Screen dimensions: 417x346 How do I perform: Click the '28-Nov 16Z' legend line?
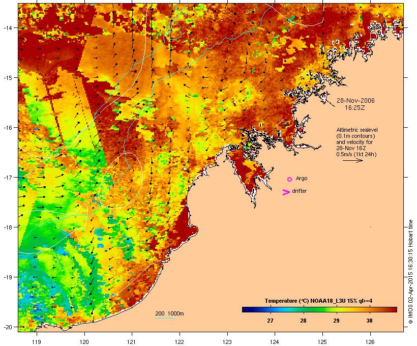point(351,148)
